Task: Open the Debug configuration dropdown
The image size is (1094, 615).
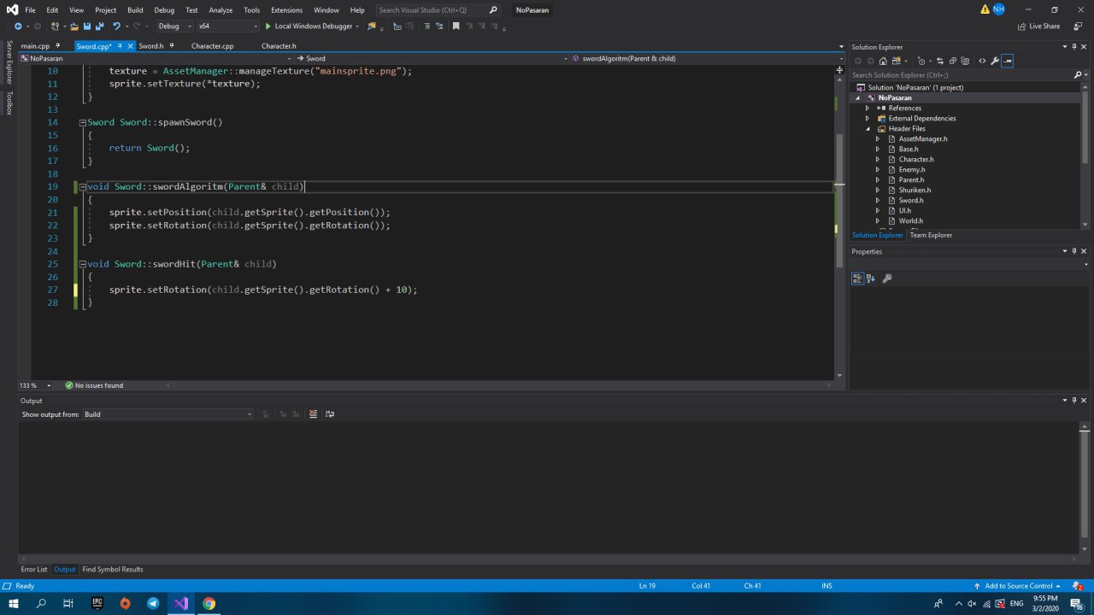Action: click(174, 26)
